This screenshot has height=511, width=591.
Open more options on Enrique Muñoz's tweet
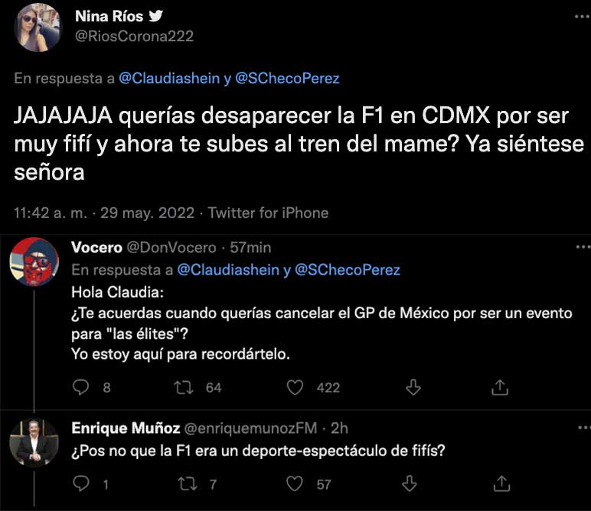coord(582,428)
